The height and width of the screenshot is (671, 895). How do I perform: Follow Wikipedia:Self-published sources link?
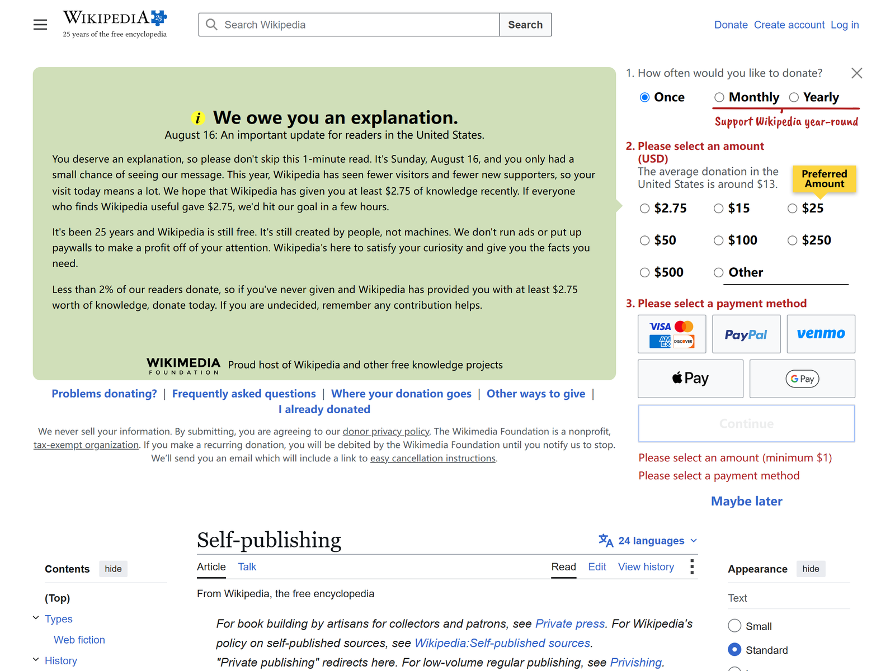(502, 643)
